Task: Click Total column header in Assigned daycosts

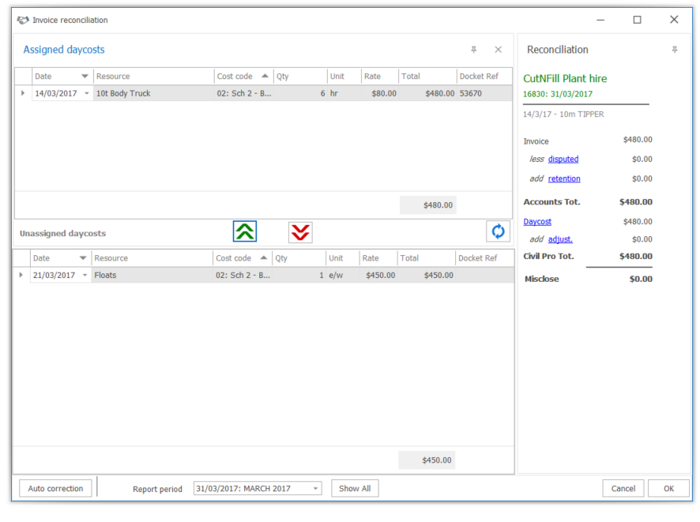Action: click(x=427, y=77)
